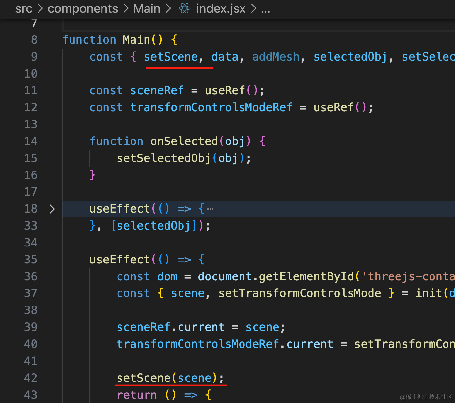Click line number 35 in the gutter
This screenshot has width=455, height=403.
click(31, 260)
